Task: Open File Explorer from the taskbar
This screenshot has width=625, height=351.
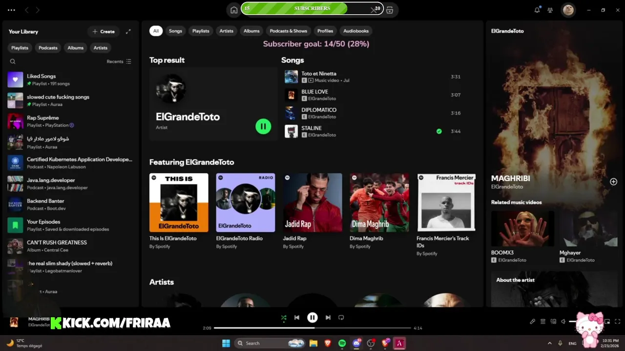Action: pyautogui.click(x=313, y=343)
